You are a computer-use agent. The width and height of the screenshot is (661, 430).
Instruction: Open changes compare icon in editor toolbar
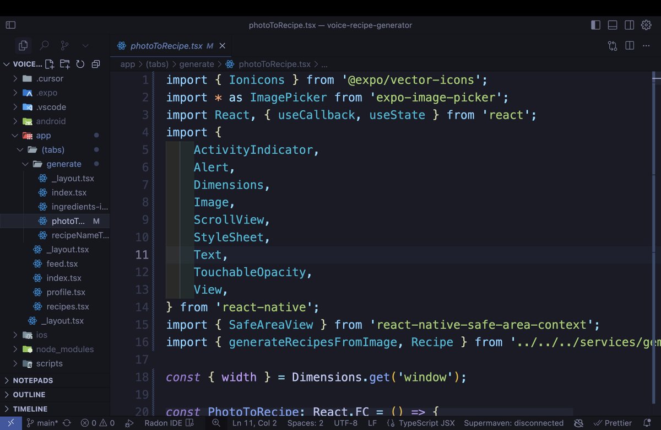(x=613, y=46)
